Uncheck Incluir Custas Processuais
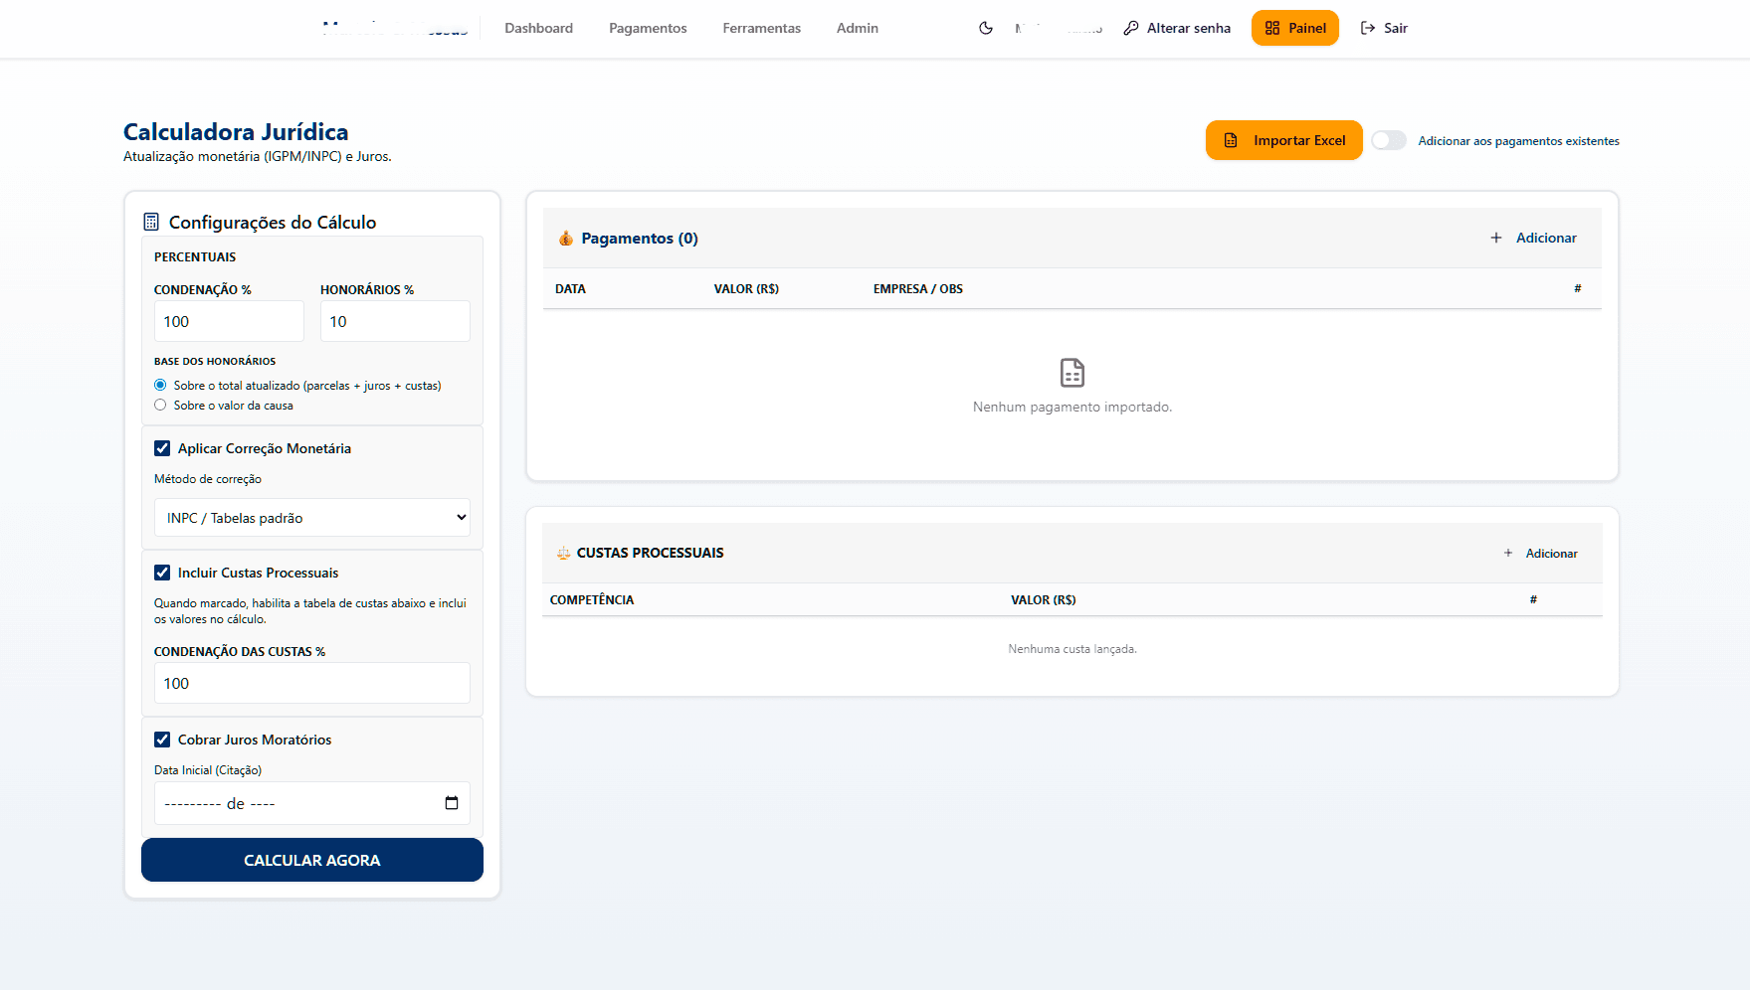Viewport: 1750px width, 990px height. point(162,573)
